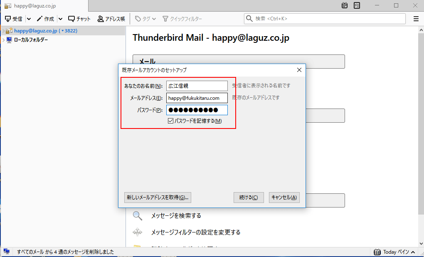This screenshot has width=424, height=257.
Task: Click the メッセージを検索する link
Action: pos(176,215)
